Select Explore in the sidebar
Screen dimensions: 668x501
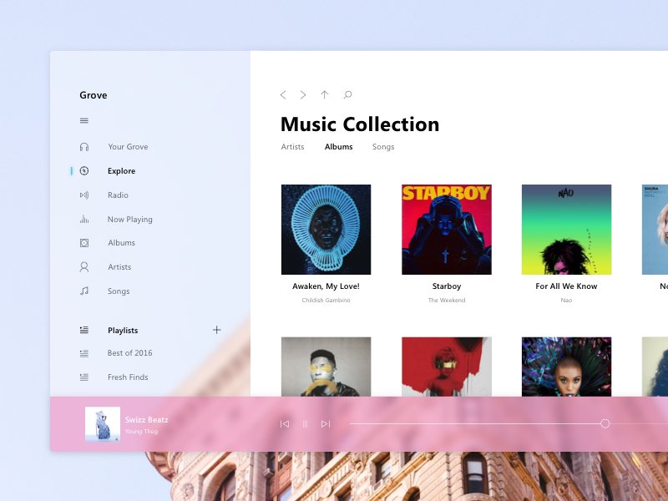pyautogui.click(x=121, y=171)
